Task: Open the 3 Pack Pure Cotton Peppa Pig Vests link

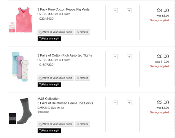Action: (64, 9)
